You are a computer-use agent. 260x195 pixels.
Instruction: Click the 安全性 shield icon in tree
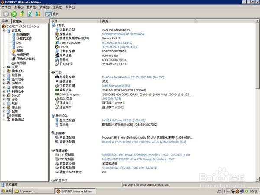[9, 107]
